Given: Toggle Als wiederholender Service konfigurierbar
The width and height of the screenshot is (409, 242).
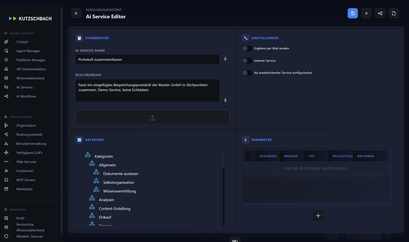Looking at the screenshot, I should coord(247,73).
